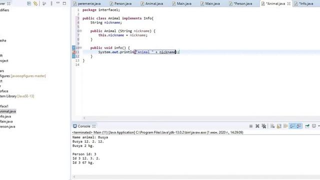The width and height of the screenshot is (320, 180).
Task: Toggle Link with Editor in Package Explorer
Action: tap(35, 3)
